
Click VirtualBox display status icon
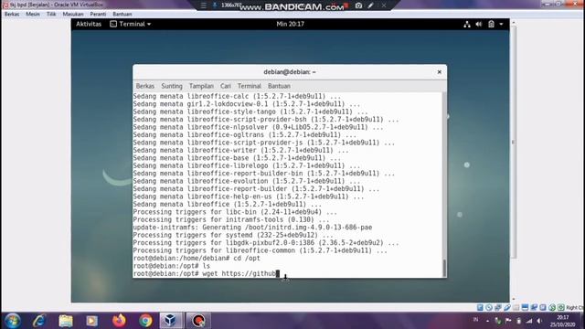(525, 307)
